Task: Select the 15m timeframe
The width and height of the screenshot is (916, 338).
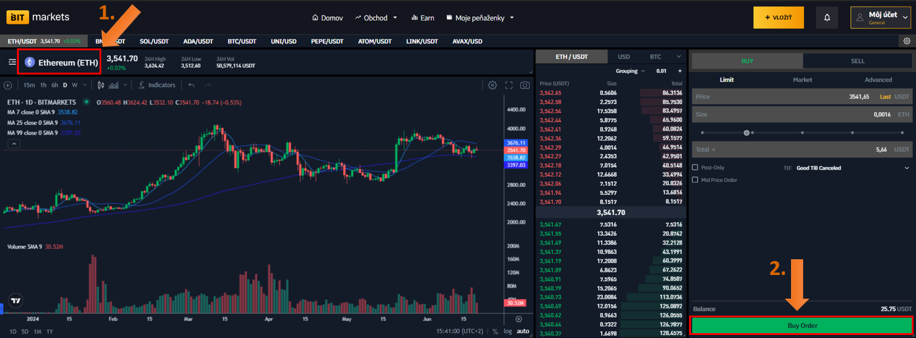Action: click(x=29, y=85)
